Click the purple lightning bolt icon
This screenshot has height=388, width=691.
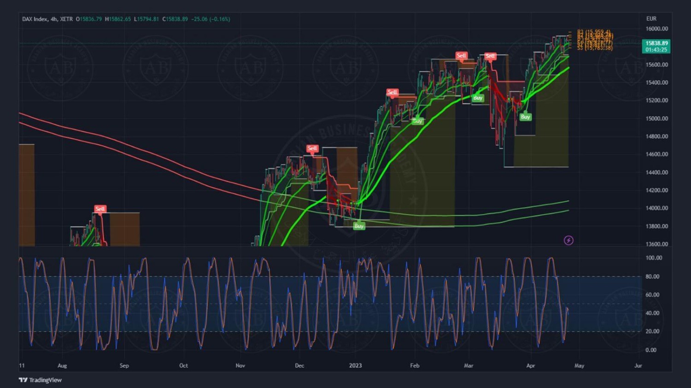coord(568,240)
